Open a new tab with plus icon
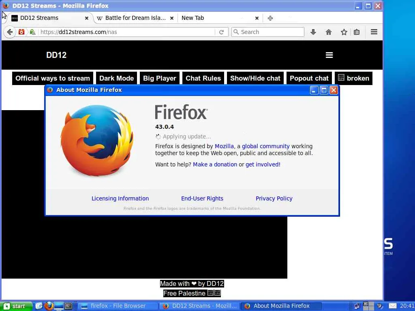 pyautogui.click(x=270, y=18)
